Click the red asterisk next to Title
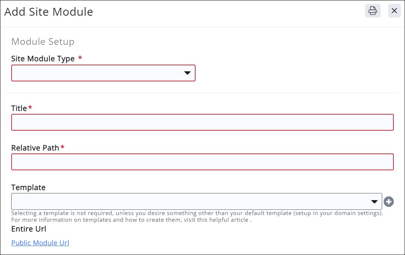 (x=30, y=108)
